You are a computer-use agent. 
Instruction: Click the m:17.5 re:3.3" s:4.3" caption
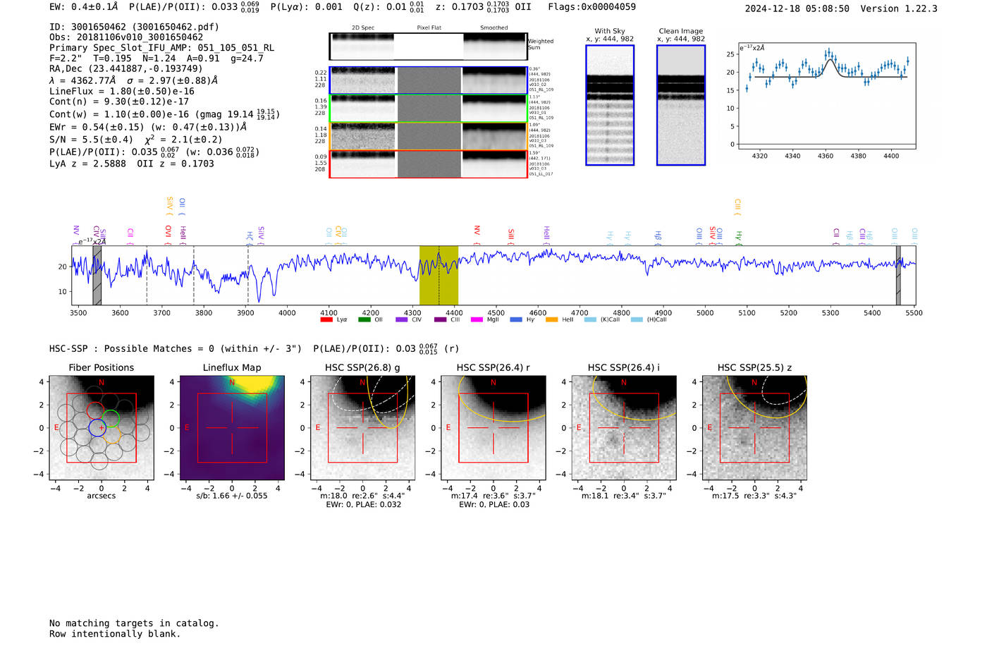(754, 496)
